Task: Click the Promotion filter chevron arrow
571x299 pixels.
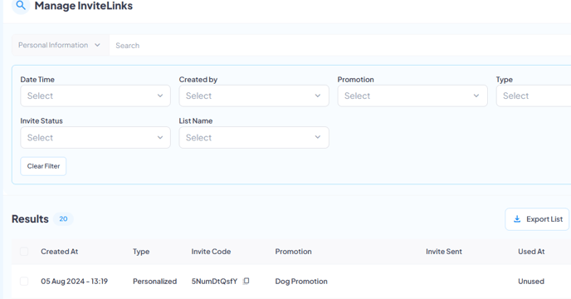Action: (x=476, y=96)
